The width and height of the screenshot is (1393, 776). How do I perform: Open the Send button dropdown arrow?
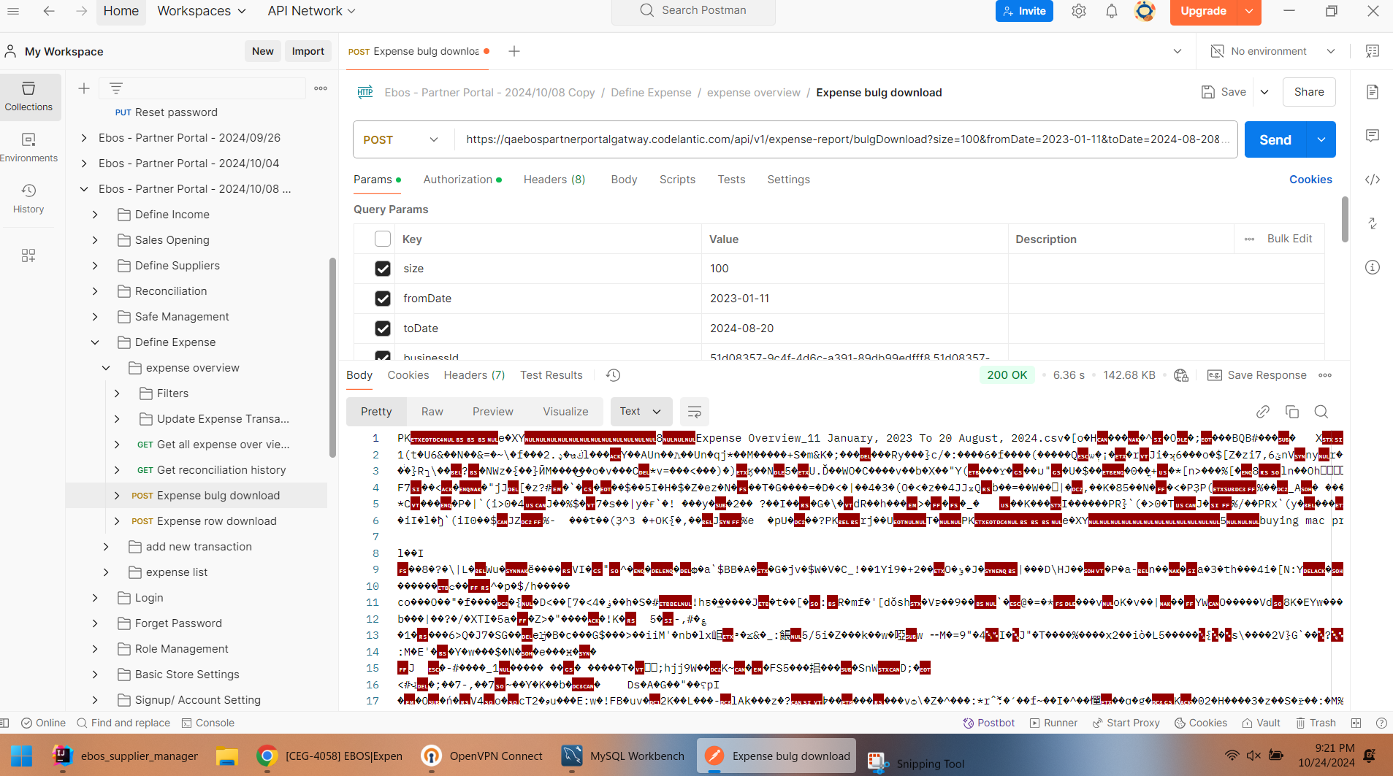point(1321,139)
